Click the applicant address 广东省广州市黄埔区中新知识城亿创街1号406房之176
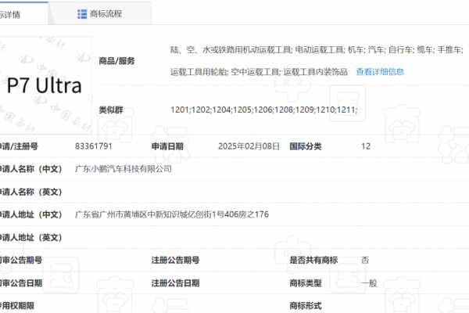 [x=172, y=214]
